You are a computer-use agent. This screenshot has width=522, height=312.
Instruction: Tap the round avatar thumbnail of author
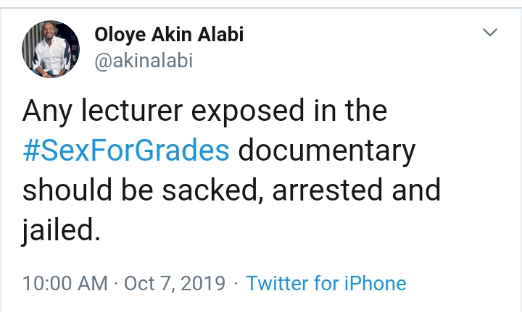click(x=51, y=48)
